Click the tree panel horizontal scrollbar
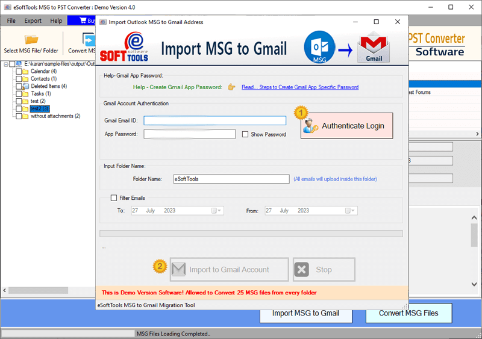 pos(39,290)
